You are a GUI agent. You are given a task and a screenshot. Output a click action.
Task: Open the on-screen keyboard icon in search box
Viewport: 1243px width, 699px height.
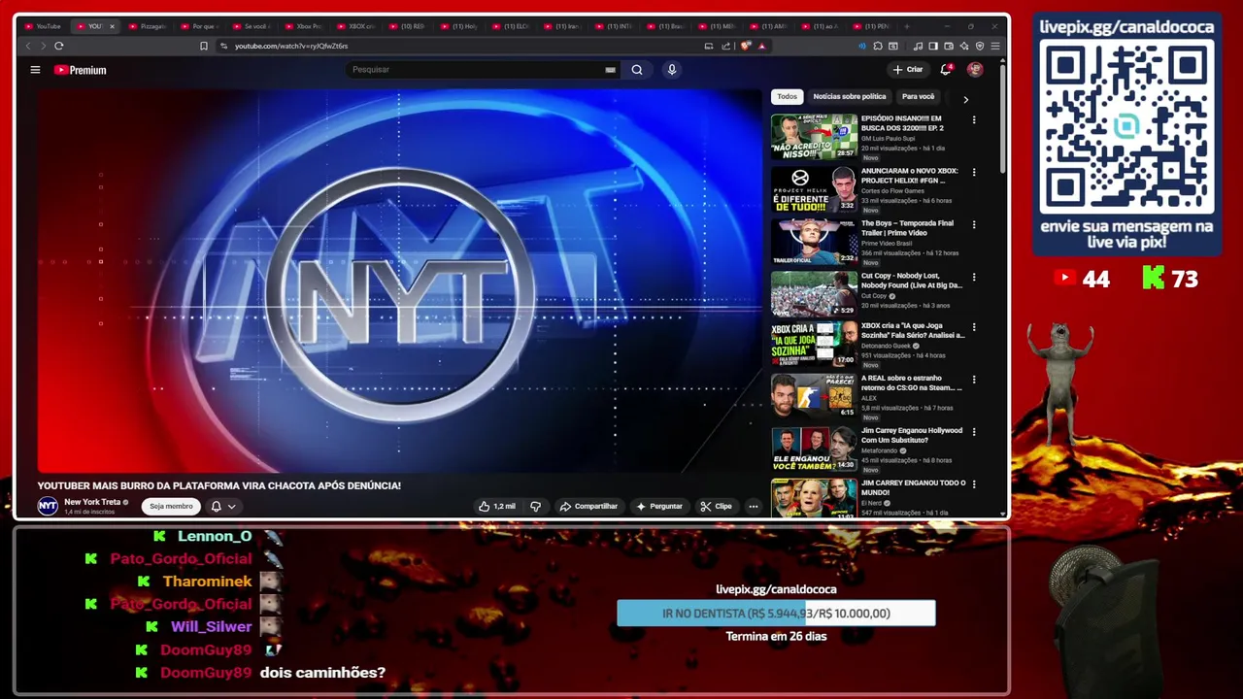[x=610, y=70]
